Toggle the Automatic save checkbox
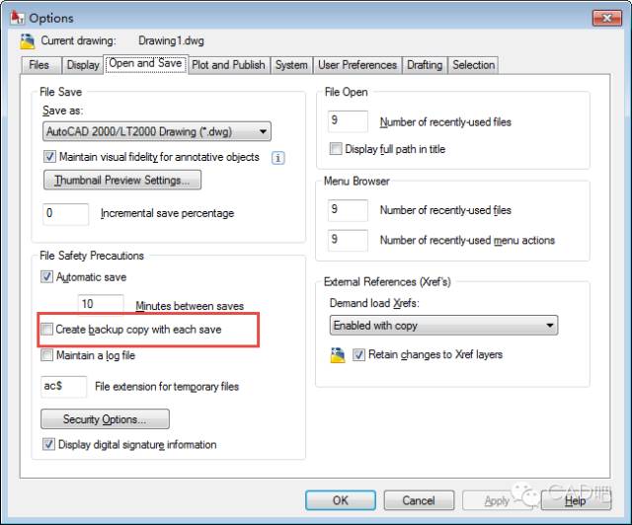 [47, 277]
